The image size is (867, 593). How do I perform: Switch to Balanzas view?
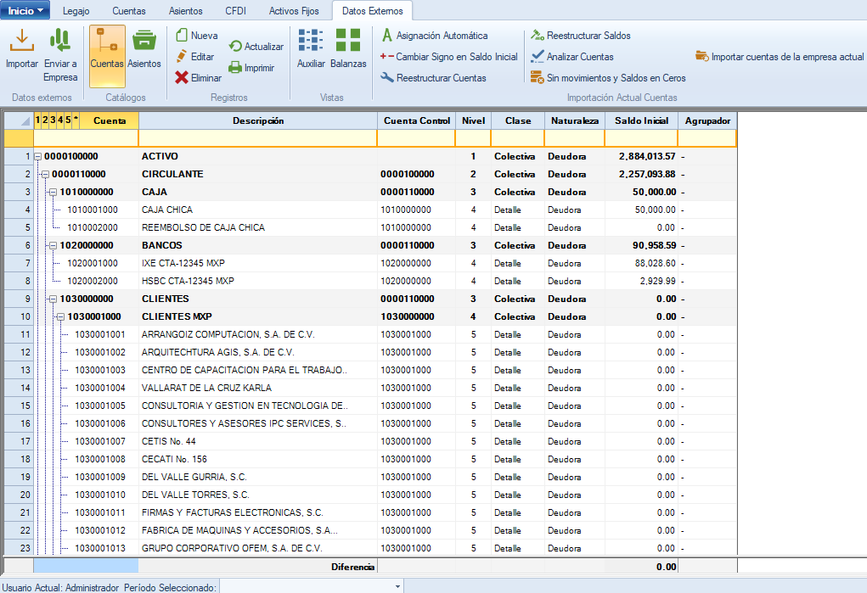pyautogui.click(x=348, y=40)
